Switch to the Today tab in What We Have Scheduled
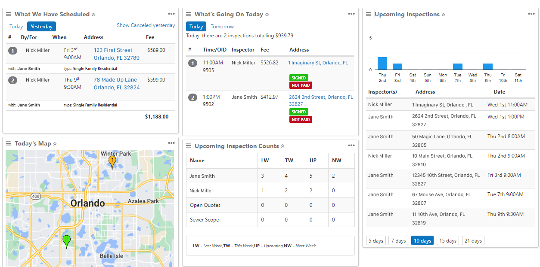Image resolution: width=540 pixels, height=267 pixels. click(x=16, y=26)
